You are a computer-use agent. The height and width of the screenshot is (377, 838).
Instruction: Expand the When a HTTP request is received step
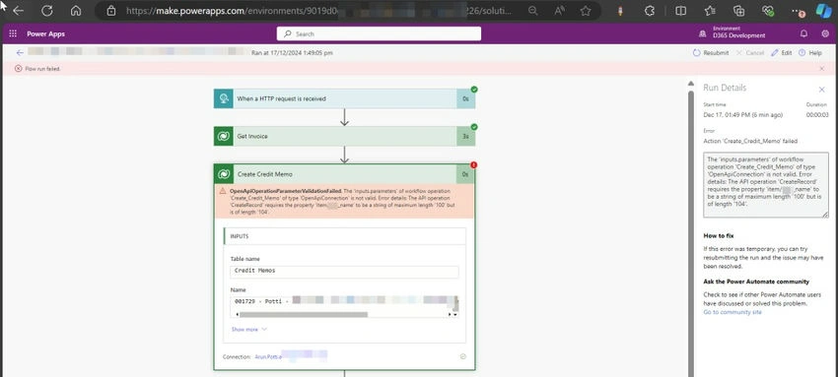pos(344,98)
